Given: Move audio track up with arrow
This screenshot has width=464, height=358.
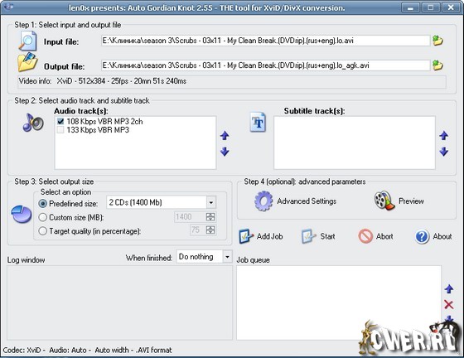Looking at the screenshot, I should pos(225,136).
